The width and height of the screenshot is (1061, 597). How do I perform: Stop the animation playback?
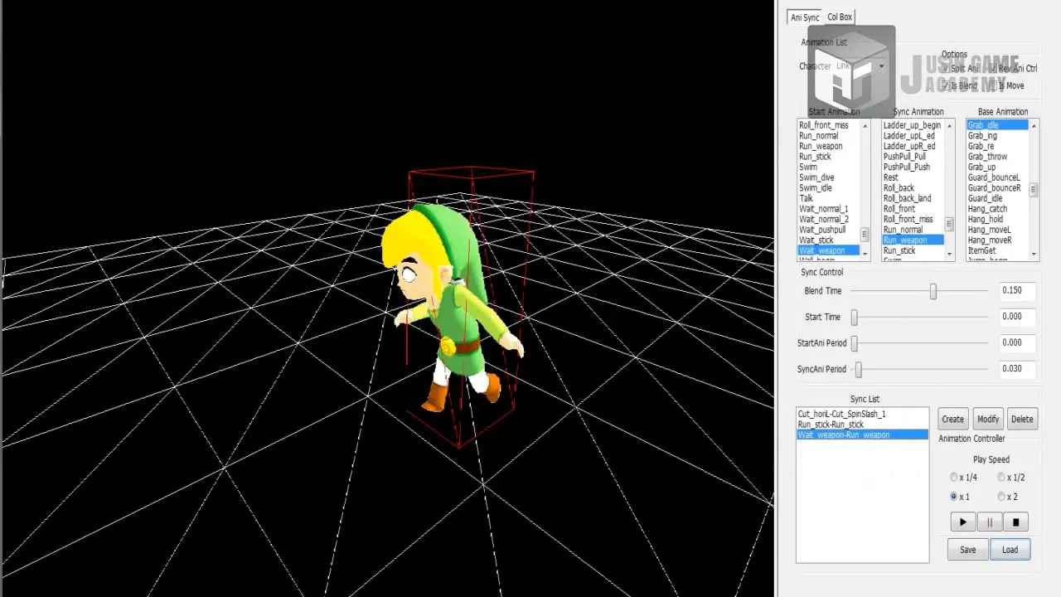[x=1015, y=522]
